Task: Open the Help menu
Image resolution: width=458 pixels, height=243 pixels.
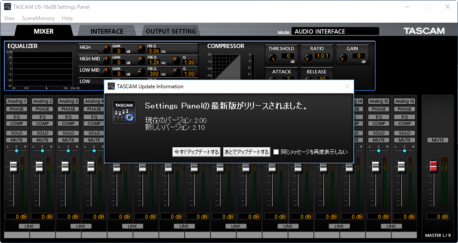Action: pyautogui.click(x=67, y=18)
